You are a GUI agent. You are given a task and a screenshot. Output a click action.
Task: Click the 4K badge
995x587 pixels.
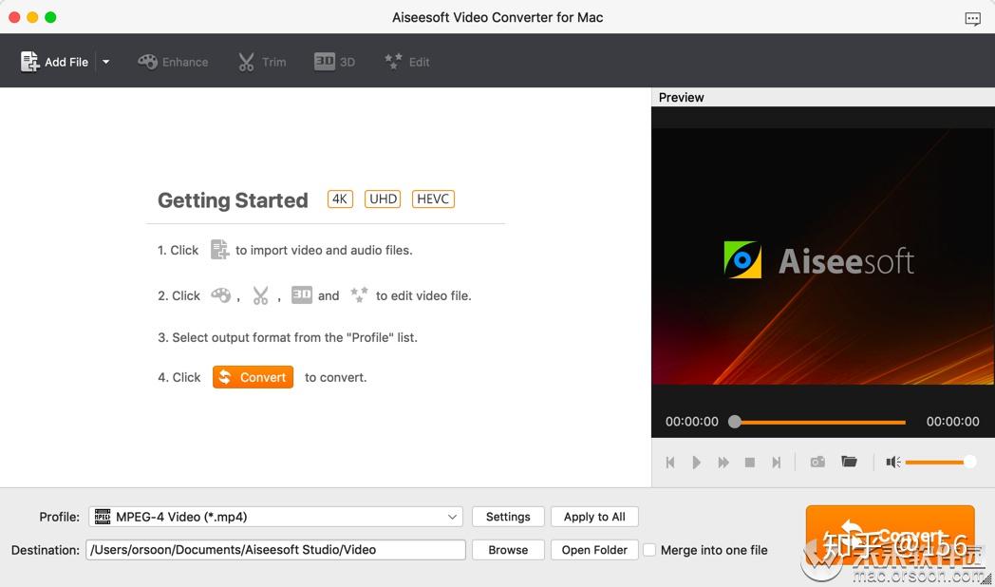pos(340,199)
